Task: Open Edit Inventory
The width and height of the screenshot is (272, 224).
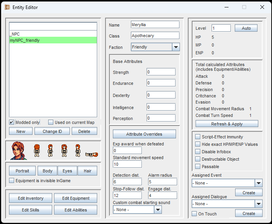Action: (31, 198)
